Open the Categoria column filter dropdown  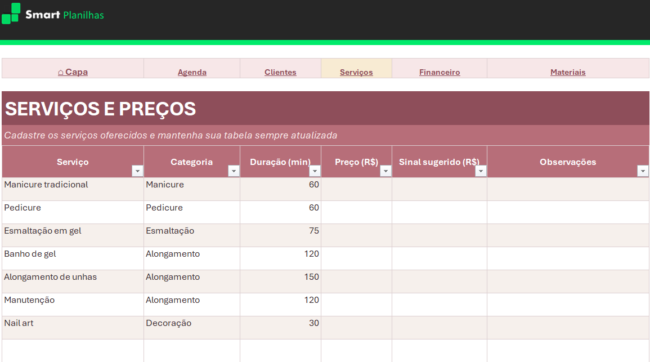[x=234, y=171]
